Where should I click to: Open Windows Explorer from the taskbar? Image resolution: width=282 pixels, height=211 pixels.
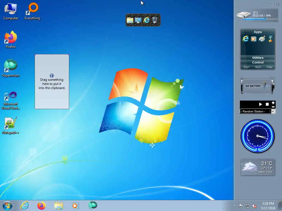pos(59,206)
